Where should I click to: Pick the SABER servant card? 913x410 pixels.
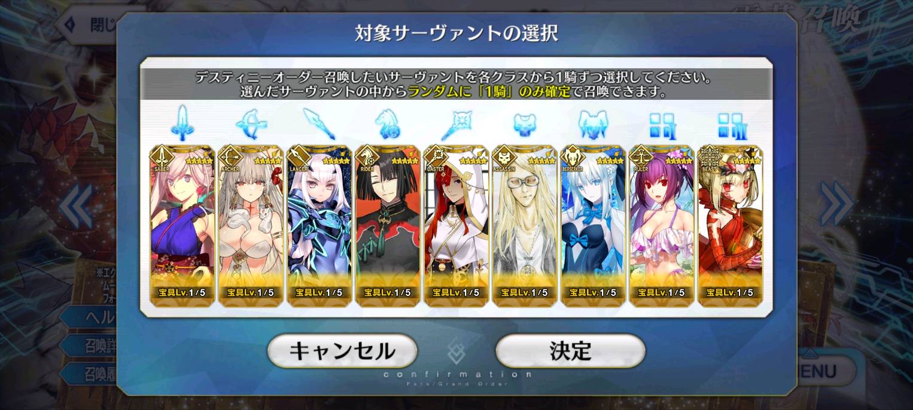pos(181,226)
